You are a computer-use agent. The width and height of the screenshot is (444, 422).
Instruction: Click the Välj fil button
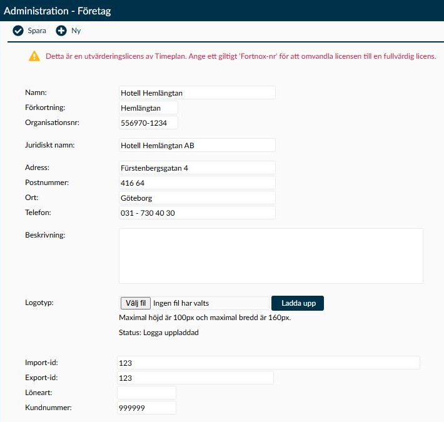pyautogui.click(x=136, y=303)
